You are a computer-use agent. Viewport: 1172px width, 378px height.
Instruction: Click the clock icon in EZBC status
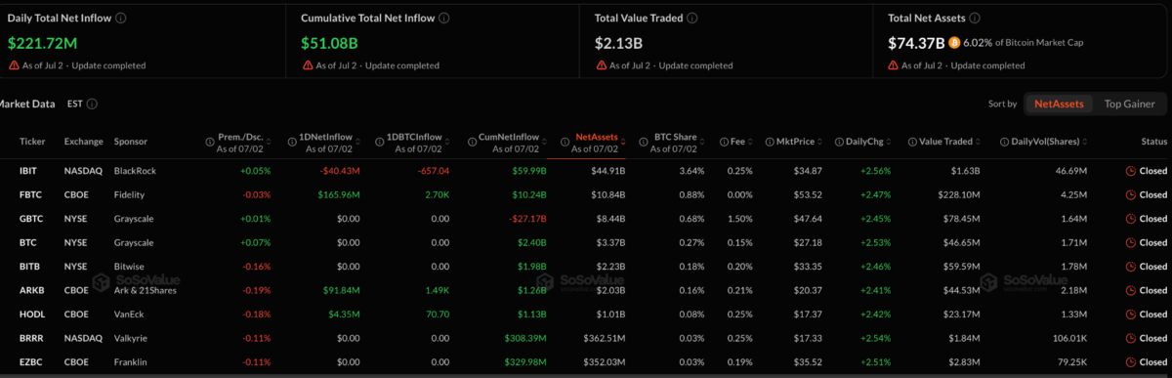1131,362
